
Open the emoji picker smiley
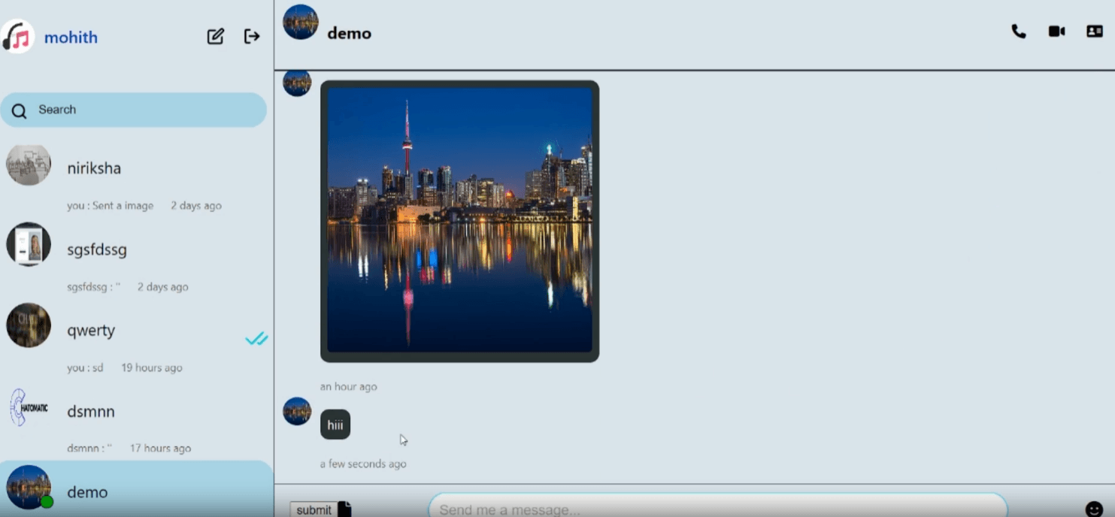click(1094, 509)
